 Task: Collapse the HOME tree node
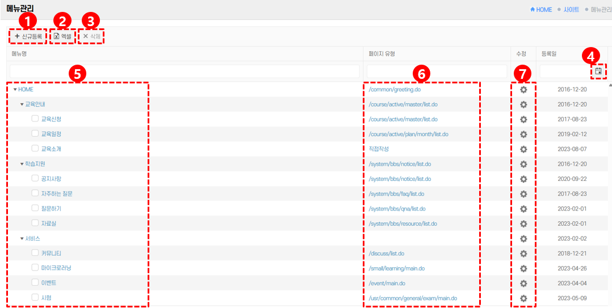pyautogui.click(x=15, y=90)
